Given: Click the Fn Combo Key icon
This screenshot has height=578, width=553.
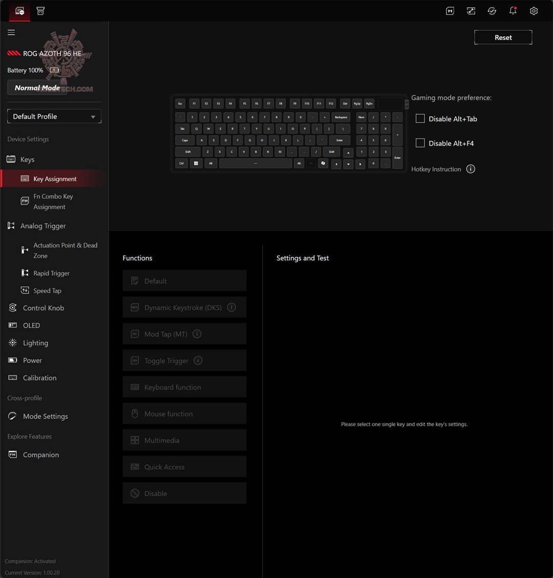Looking at the screenshot, I should coord(25,201).
